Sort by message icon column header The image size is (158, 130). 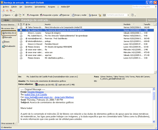click(21, 24)
